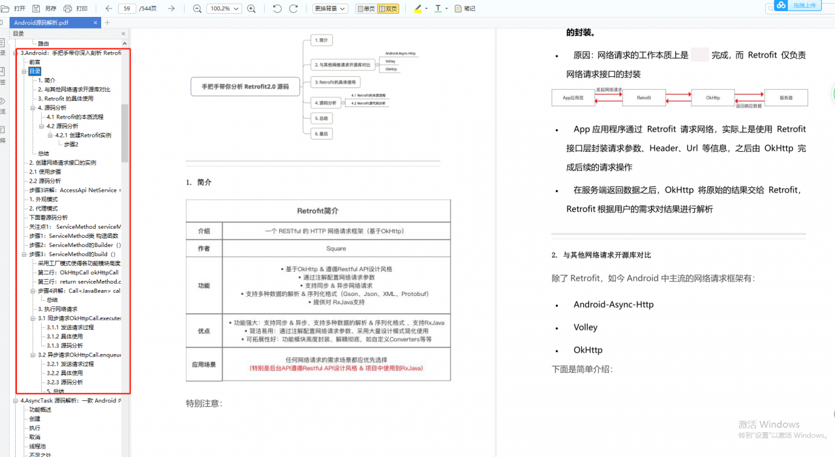Rotate the page counterclockwise

click(x=277, y=8)
